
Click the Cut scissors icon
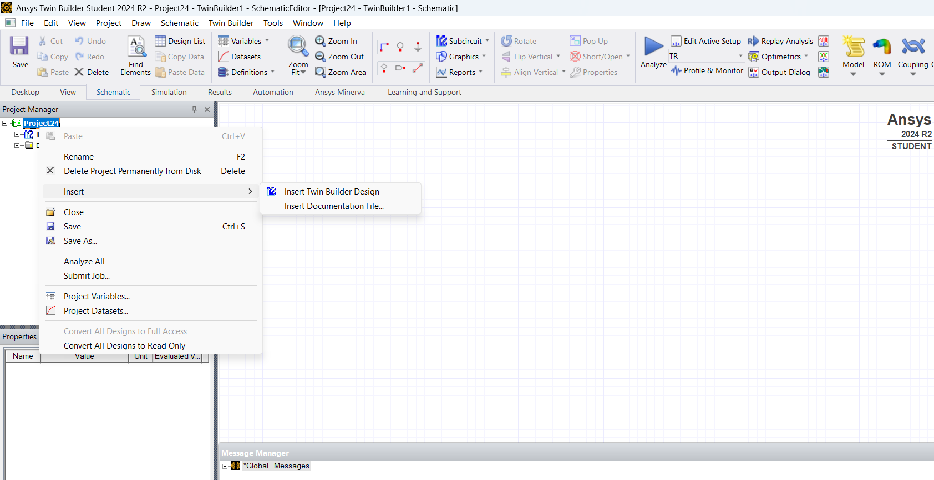(x=43, y=41)
